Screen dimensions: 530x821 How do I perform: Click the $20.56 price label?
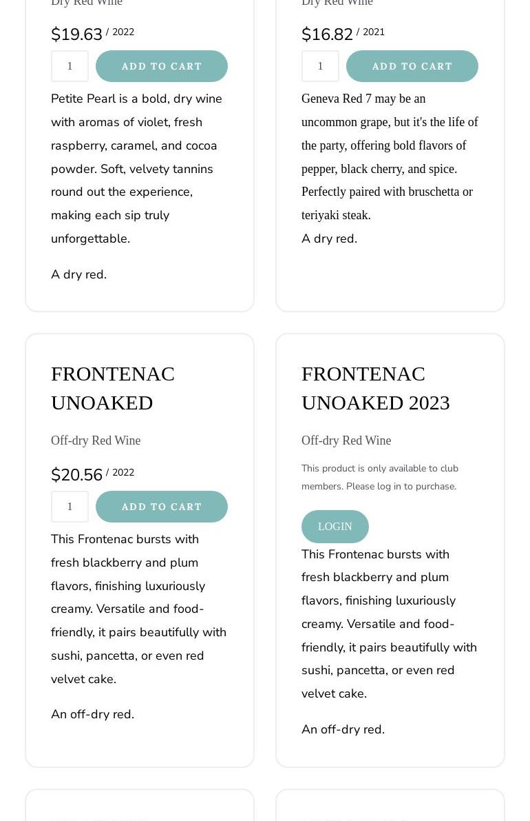click(76, 475)
